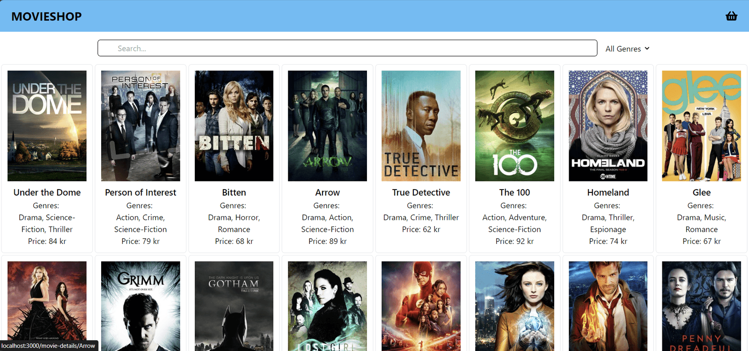Open The Flash poster
The image size is (749, 351).
tap(421, 306)
